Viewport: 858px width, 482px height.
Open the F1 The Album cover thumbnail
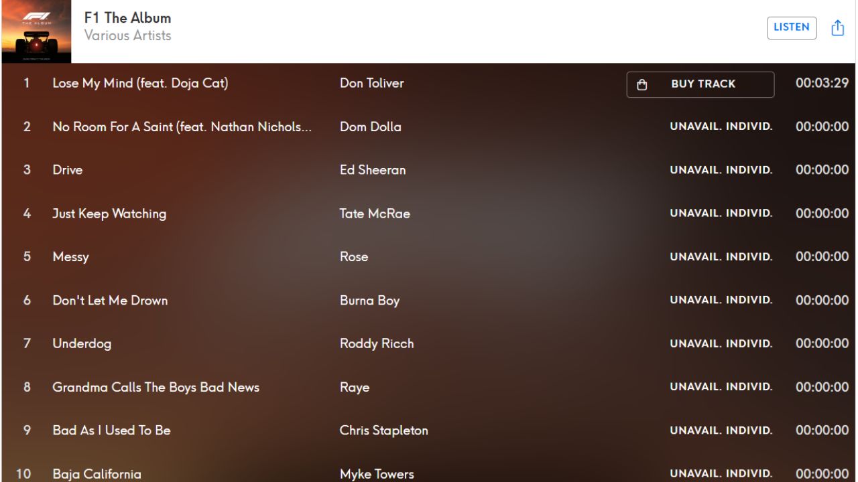[x=36, y=31]
